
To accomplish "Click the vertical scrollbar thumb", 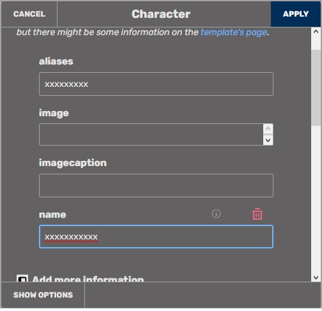I will tap(316, 87).
